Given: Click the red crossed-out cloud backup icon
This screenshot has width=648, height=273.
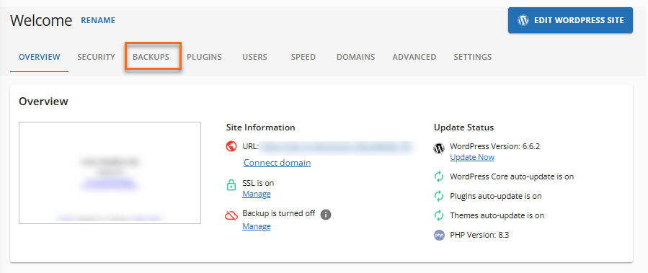Looking at the screenshot, I should pos(231,216).
